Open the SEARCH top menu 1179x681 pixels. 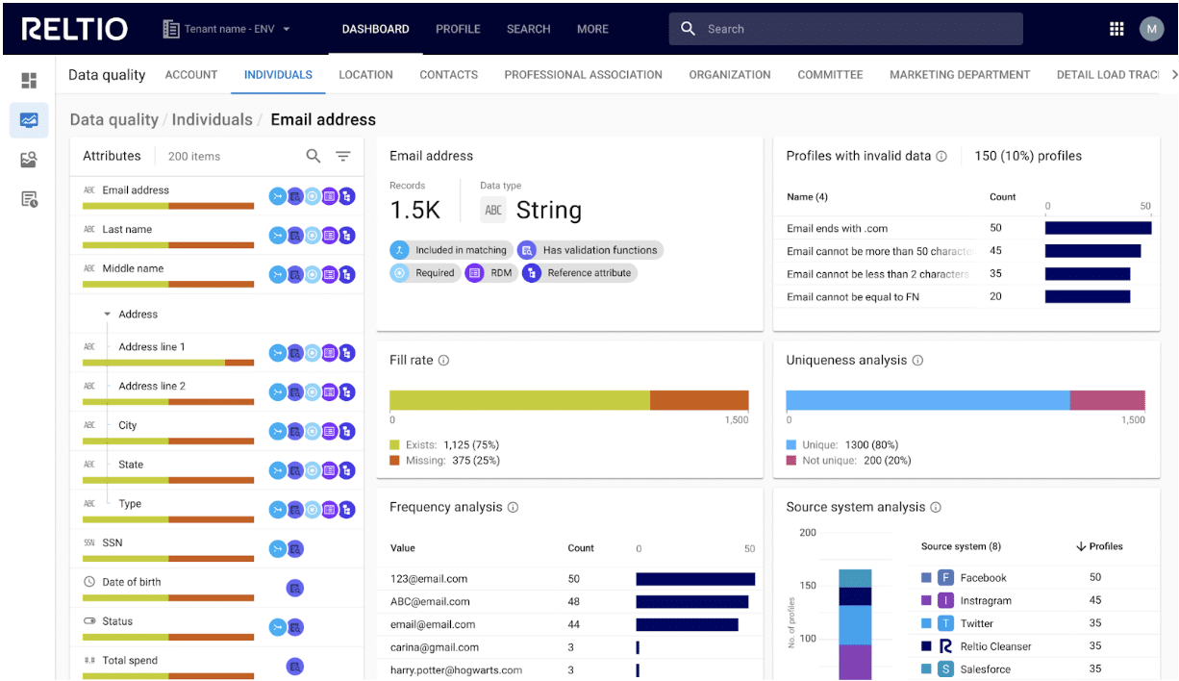528,29
